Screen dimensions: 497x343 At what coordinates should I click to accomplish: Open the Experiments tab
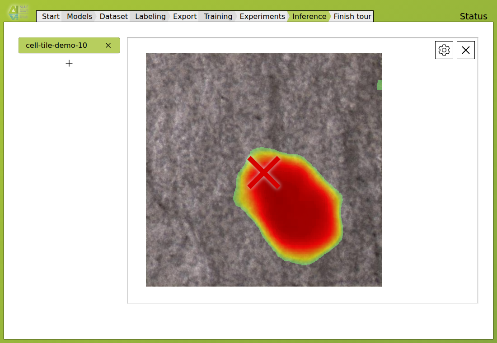pyautogui.click(x=262, y=16)
